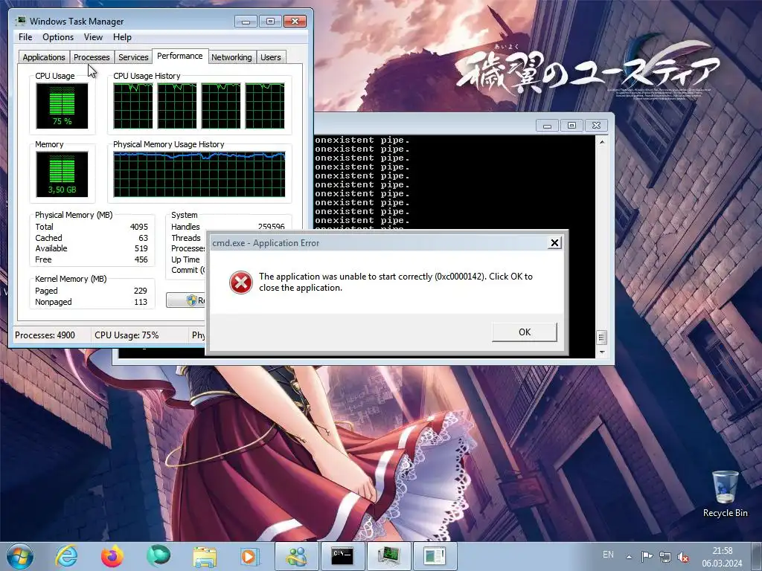Screen dimensions: 762x571
Task: Switch to the cmd console taskbar button
Action: point(342,556)
